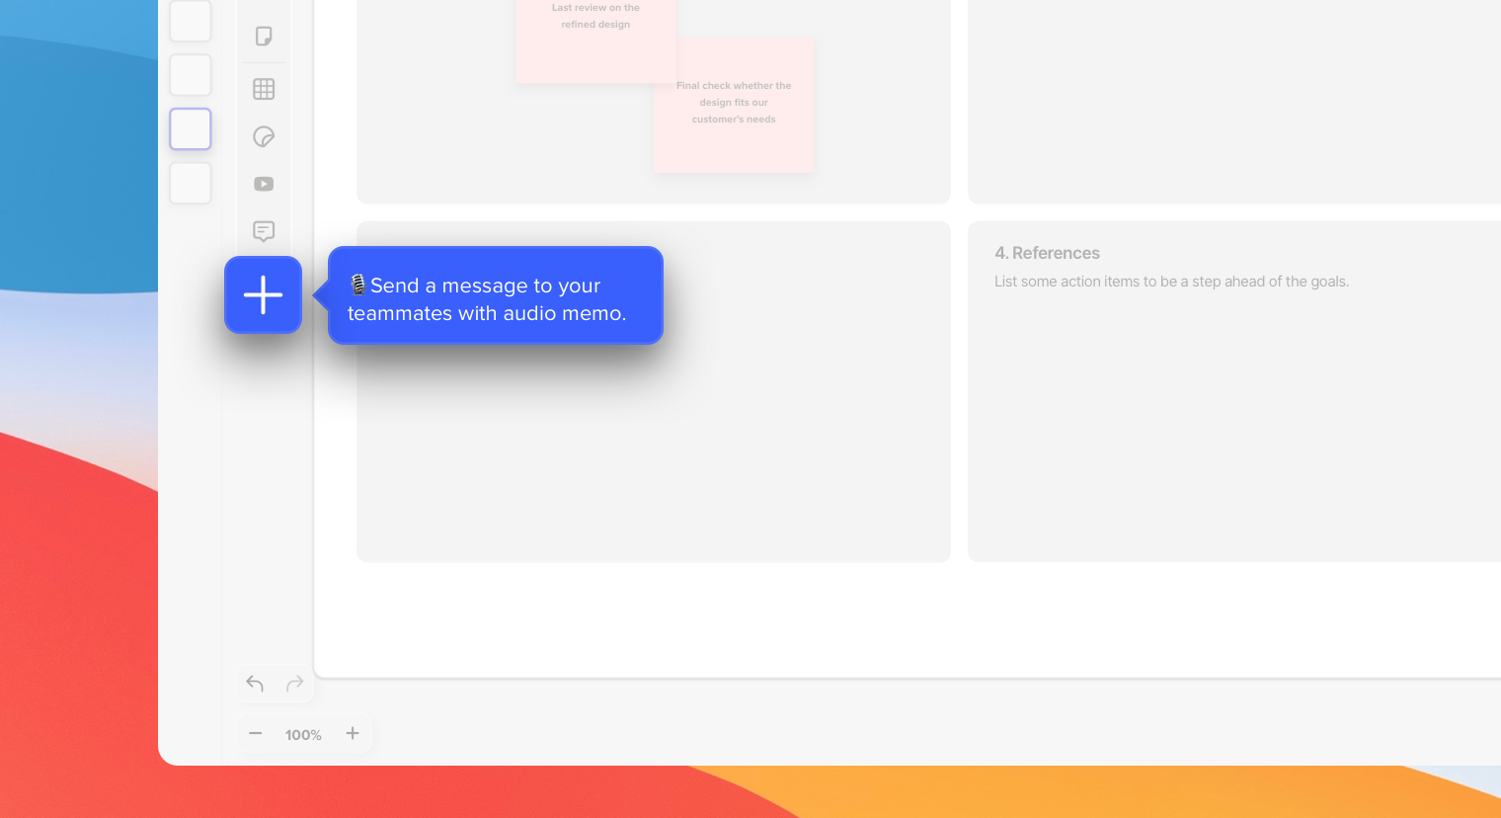Click the blue plus add button
The height and width of the screenshot is (818, 1501).
pyautogui.click(x=263, y=294)
